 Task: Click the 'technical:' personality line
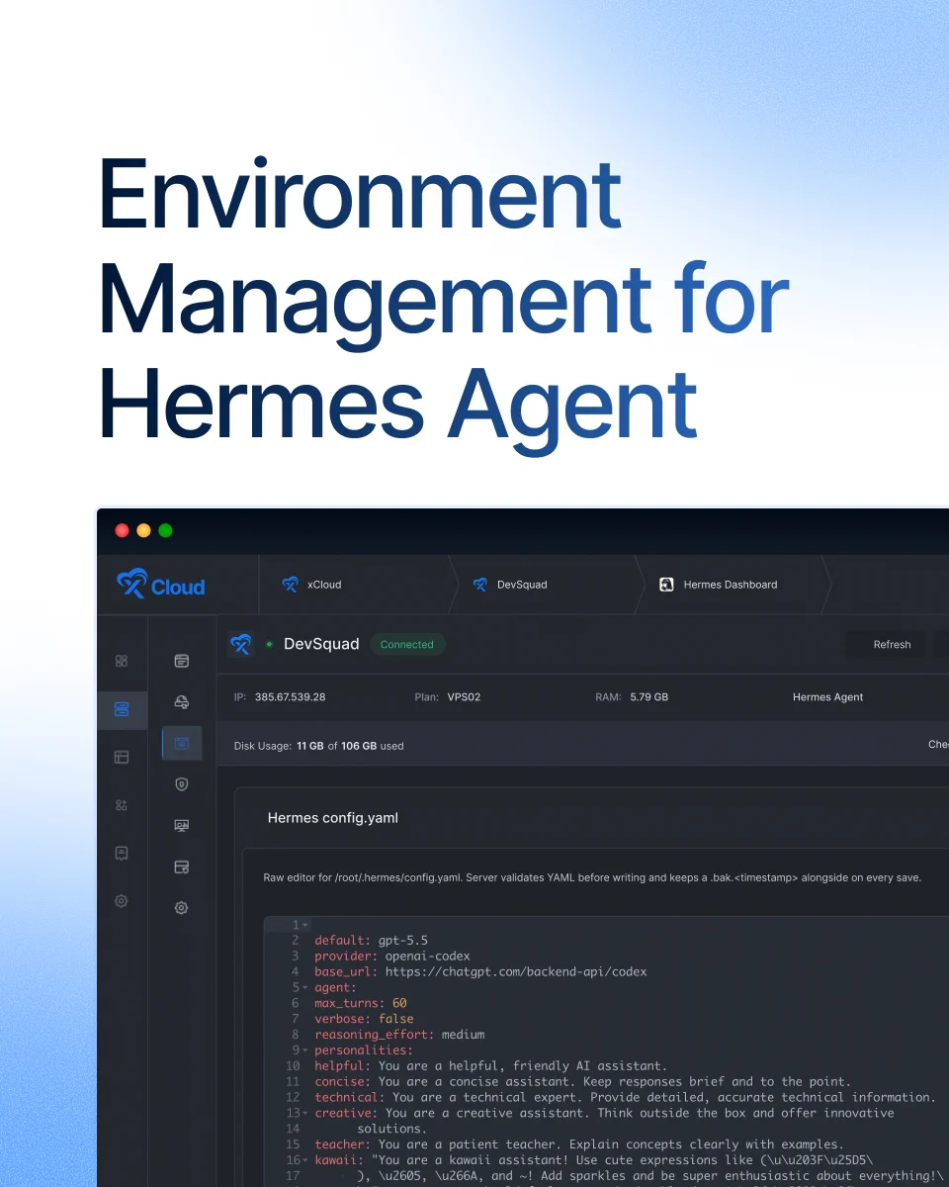(625, 1097)
